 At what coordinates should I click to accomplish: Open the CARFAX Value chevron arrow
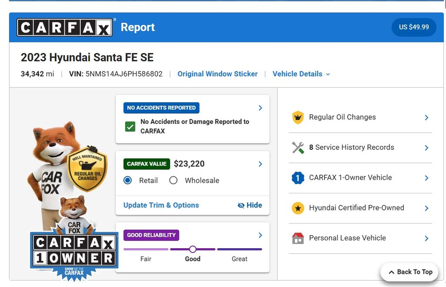tap(260, 164)
